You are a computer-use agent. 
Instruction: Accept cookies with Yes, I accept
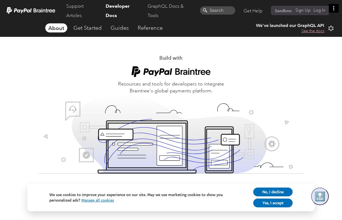point(273,203)
